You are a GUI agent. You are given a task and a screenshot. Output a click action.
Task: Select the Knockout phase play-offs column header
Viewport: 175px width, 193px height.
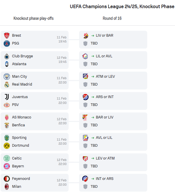33,18
